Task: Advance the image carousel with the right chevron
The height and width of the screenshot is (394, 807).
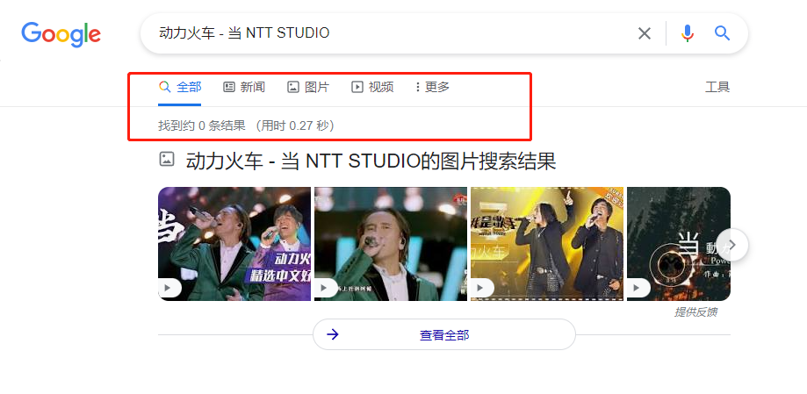Action: tap(732, 244)
